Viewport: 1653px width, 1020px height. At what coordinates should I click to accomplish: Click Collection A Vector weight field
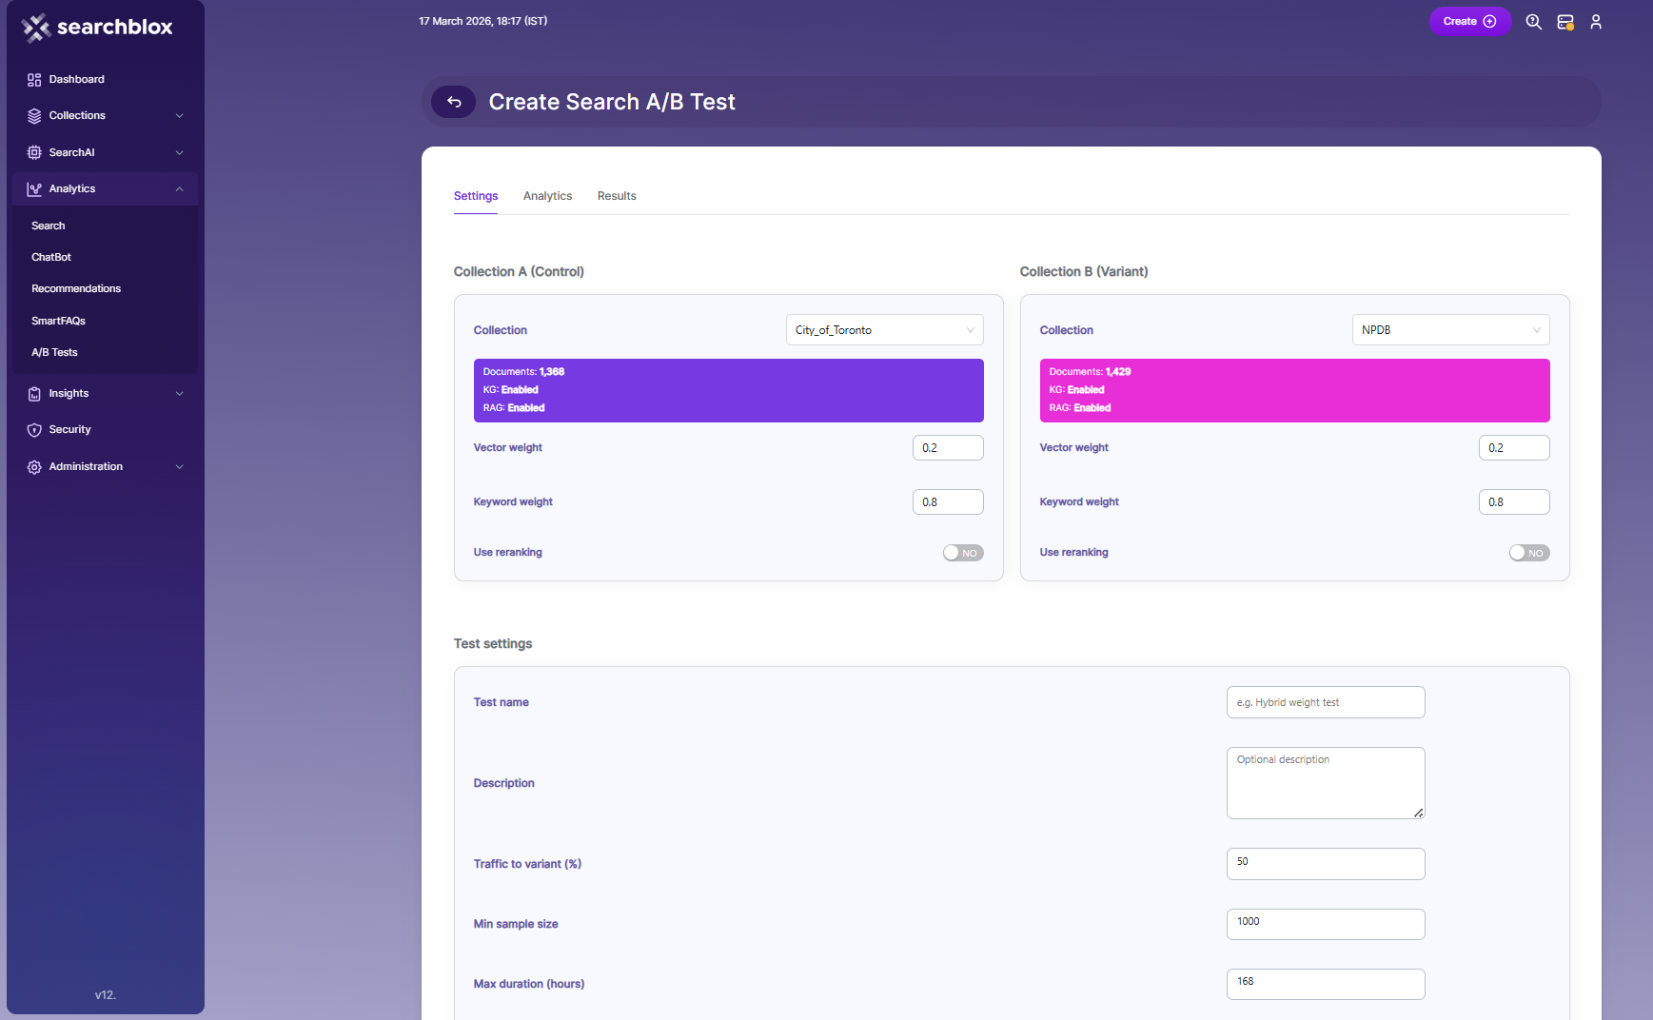948,448
